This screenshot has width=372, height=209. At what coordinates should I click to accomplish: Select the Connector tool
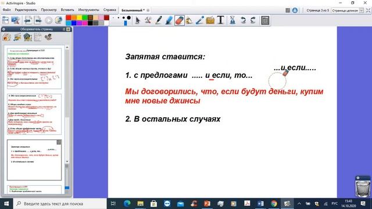[x=200, y=20]
